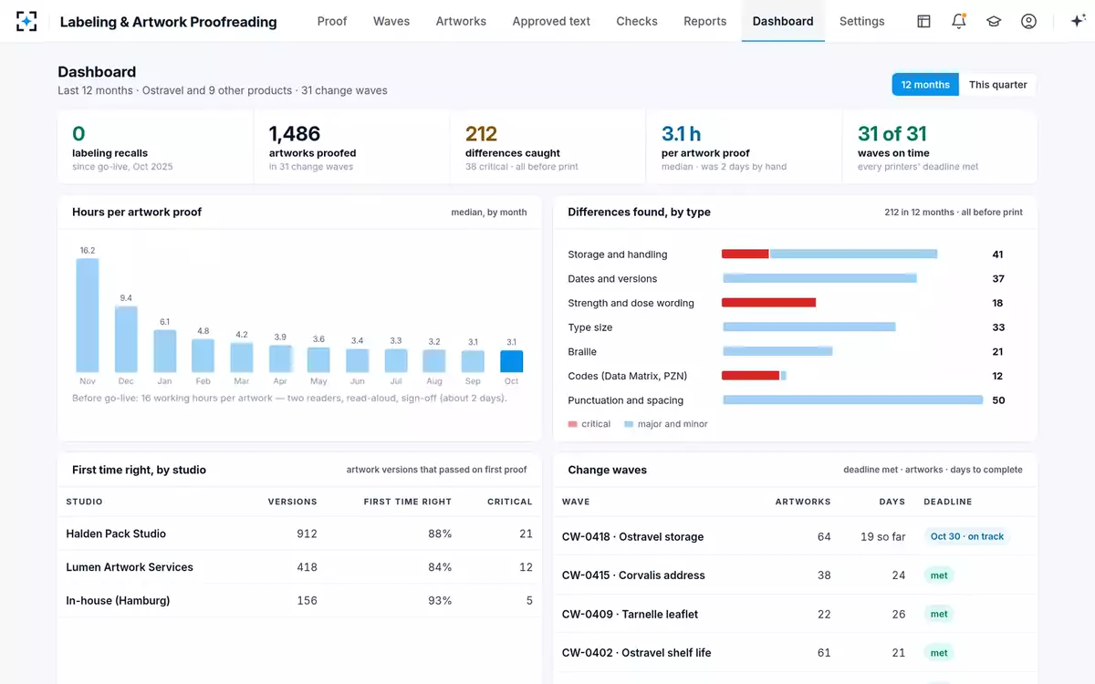The width and height of the screenshot is (1095, 684).
Task: Open the Reports tab
Action: tap(705, 21)
